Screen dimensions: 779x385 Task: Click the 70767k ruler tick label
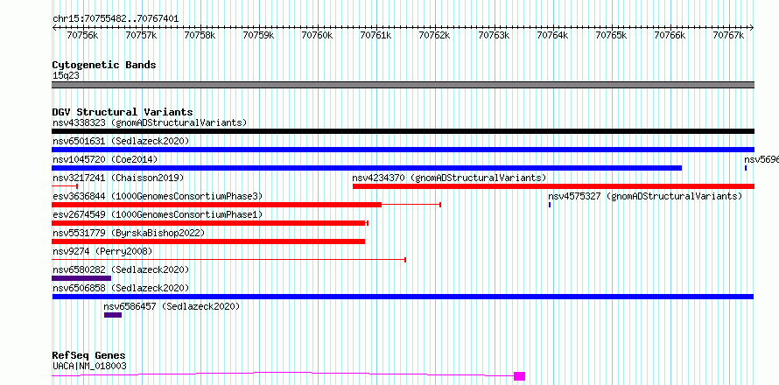click(x=728, y=35)
